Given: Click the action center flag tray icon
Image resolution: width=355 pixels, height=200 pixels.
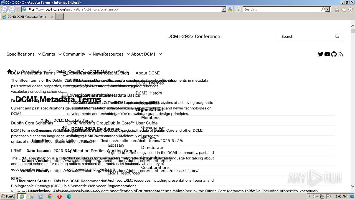Looking at the screenshot, I should pyautogui.click(x=329, y=196).
